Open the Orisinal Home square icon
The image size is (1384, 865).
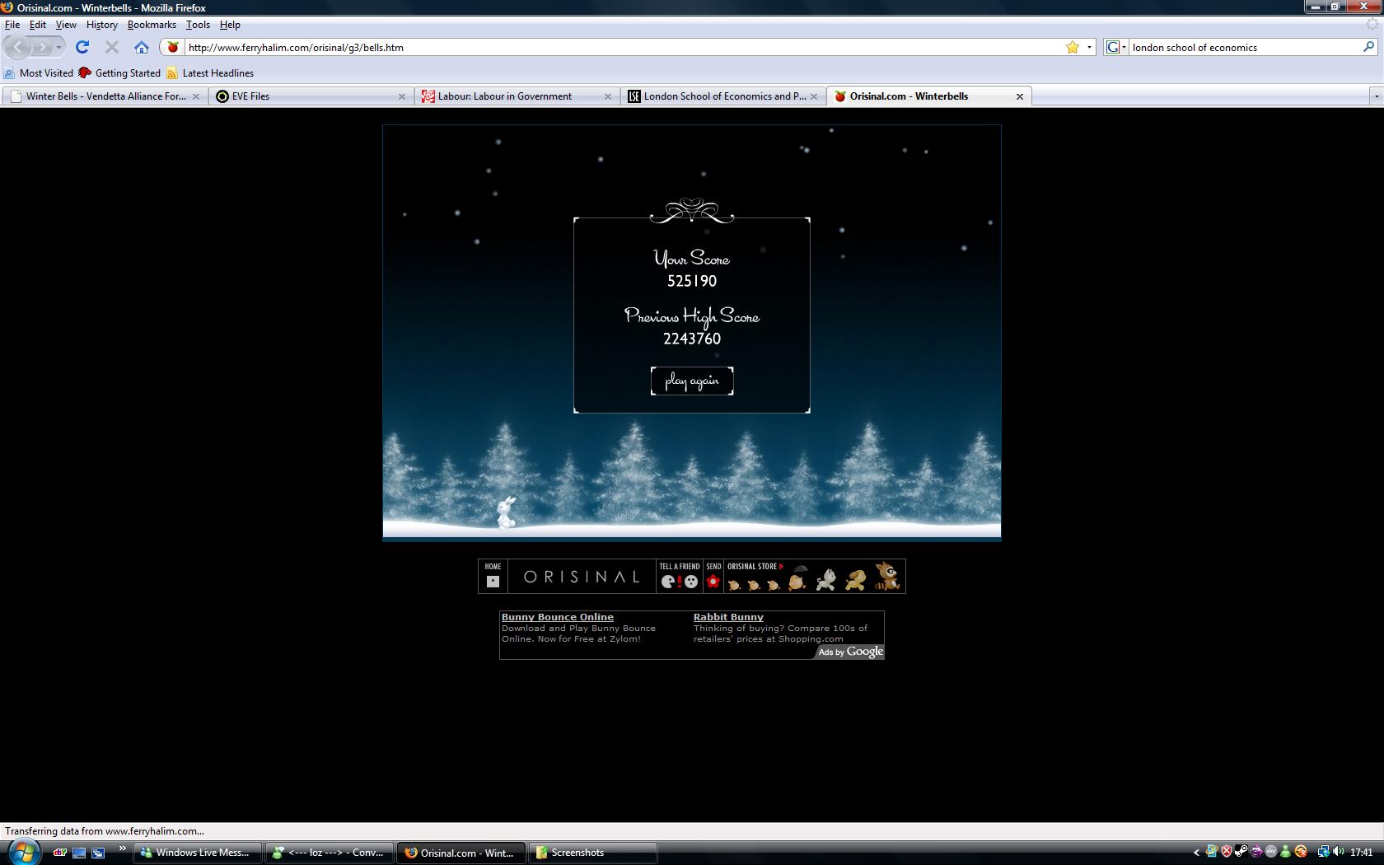493,581
